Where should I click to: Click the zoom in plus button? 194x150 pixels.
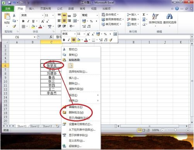click(188, 130)
